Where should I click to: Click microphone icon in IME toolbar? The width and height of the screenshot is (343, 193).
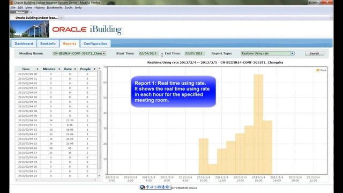[x=163, y=187]
